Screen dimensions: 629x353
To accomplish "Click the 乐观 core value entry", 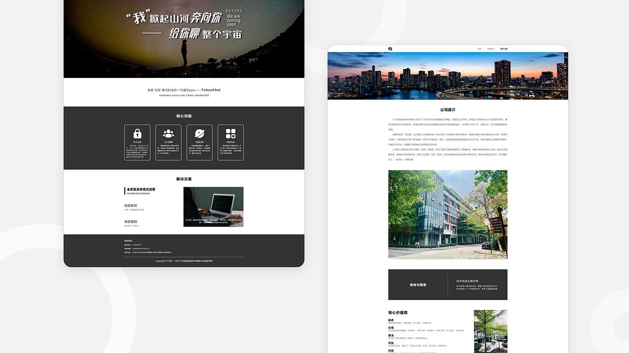I will (427, 329).
